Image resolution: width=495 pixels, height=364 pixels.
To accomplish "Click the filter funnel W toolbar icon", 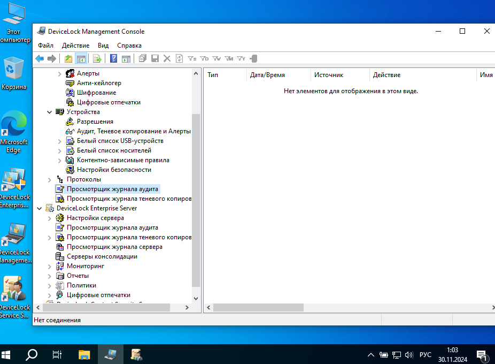I will (216, 58).
